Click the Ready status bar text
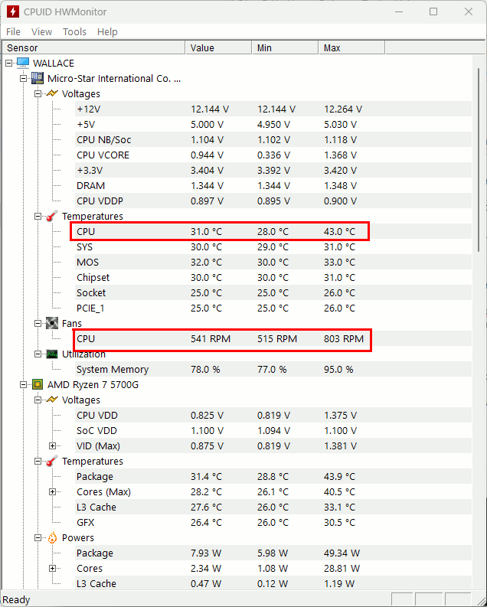Image resolution: width=487 pixels, height=607 pixels. click(x=16, y=599)
